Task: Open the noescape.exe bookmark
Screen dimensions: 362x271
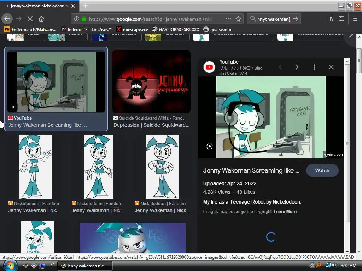Action: pos(132,30)
